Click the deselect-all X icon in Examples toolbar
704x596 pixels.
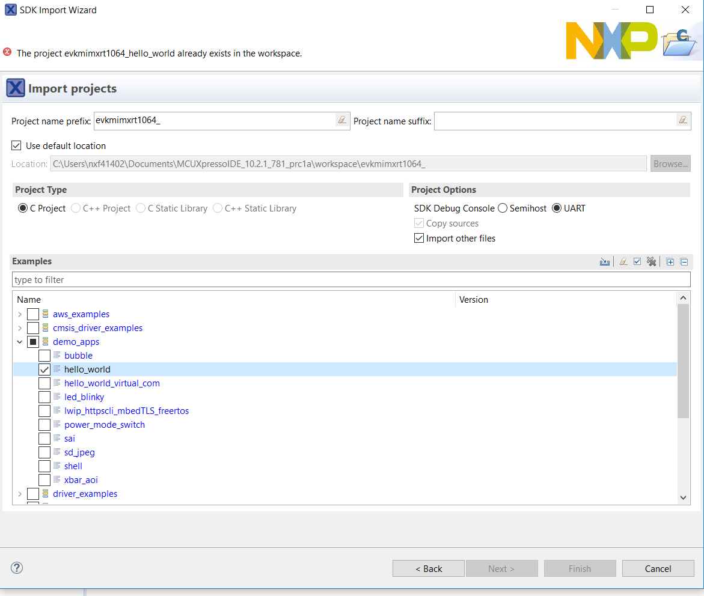[651, 261]
